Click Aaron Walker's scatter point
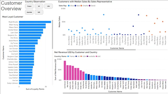The image size is (168, 94). 69,30
